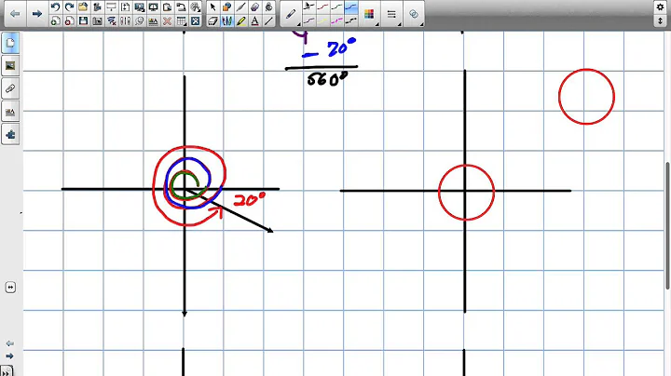Image resolution: width=671 pixels, height=376 pixels.
Task: Open the pen type dropdown
Action: coord(291,14)
